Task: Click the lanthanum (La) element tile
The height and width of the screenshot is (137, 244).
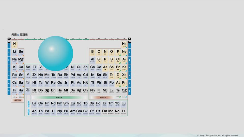Action: coord(34,104)
